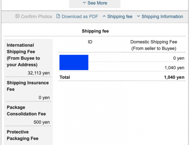
Task: Click the down chevron beside Shipping Information
Action: [138, 16]
